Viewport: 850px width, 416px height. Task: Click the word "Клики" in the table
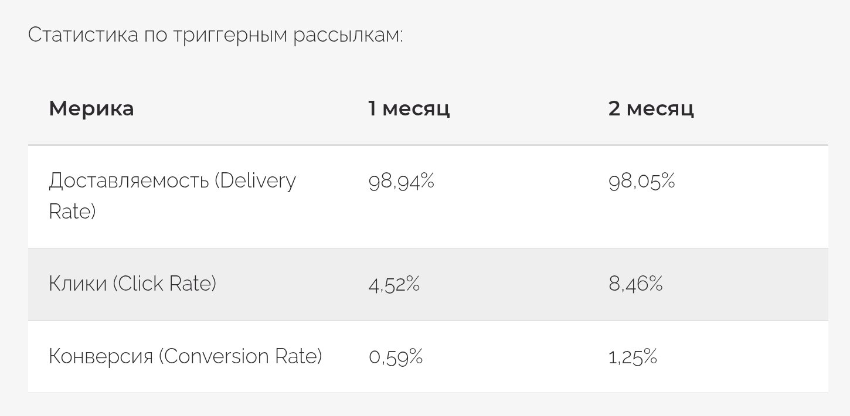pos(77,284)
